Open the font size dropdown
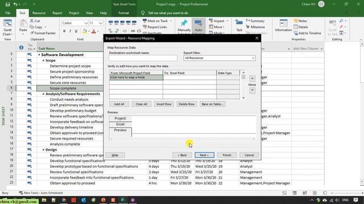The height and width of the screenshot is (204, 364). 101,23
